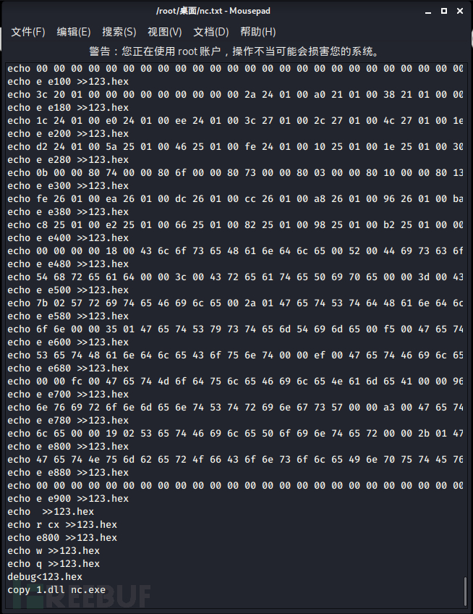Open the 帮助(H) menu
Screen dimensions: 473x614
257,32
